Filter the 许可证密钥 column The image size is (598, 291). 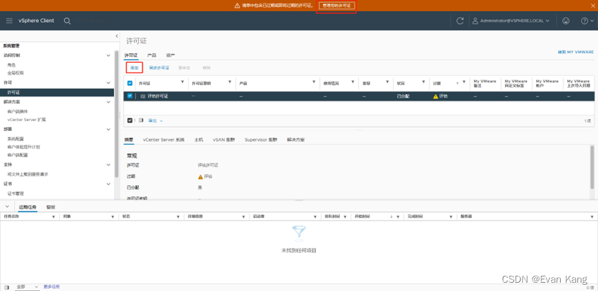pos(230,82)
